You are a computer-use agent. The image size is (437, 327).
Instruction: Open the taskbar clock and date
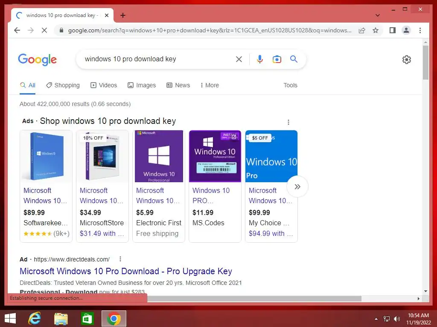[418, 319]
